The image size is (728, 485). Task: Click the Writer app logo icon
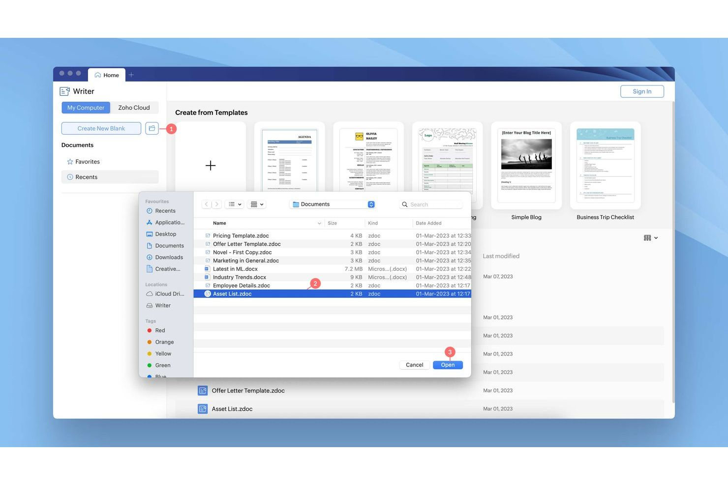(x=64, y=91)
